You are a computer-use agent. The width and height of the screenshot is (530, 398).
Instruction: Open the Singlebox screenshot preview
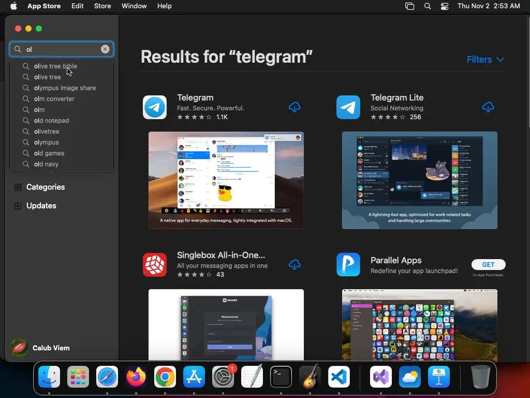pyautogui.click(x=226, y=324)
